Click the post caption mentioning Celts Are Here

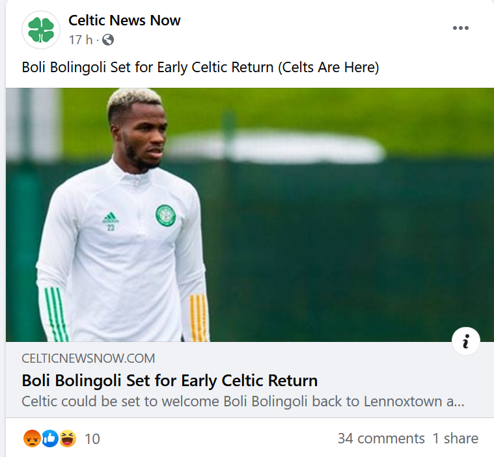pyautogui.click(x=200, y=68)
